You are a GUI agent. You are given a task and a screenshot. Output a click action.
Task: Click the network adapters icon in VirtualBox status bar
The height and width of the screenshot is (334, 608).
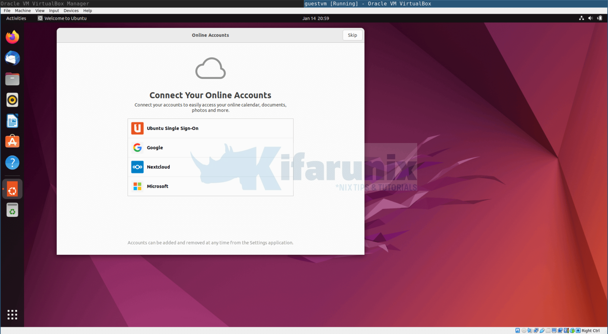tap(536, 330)
